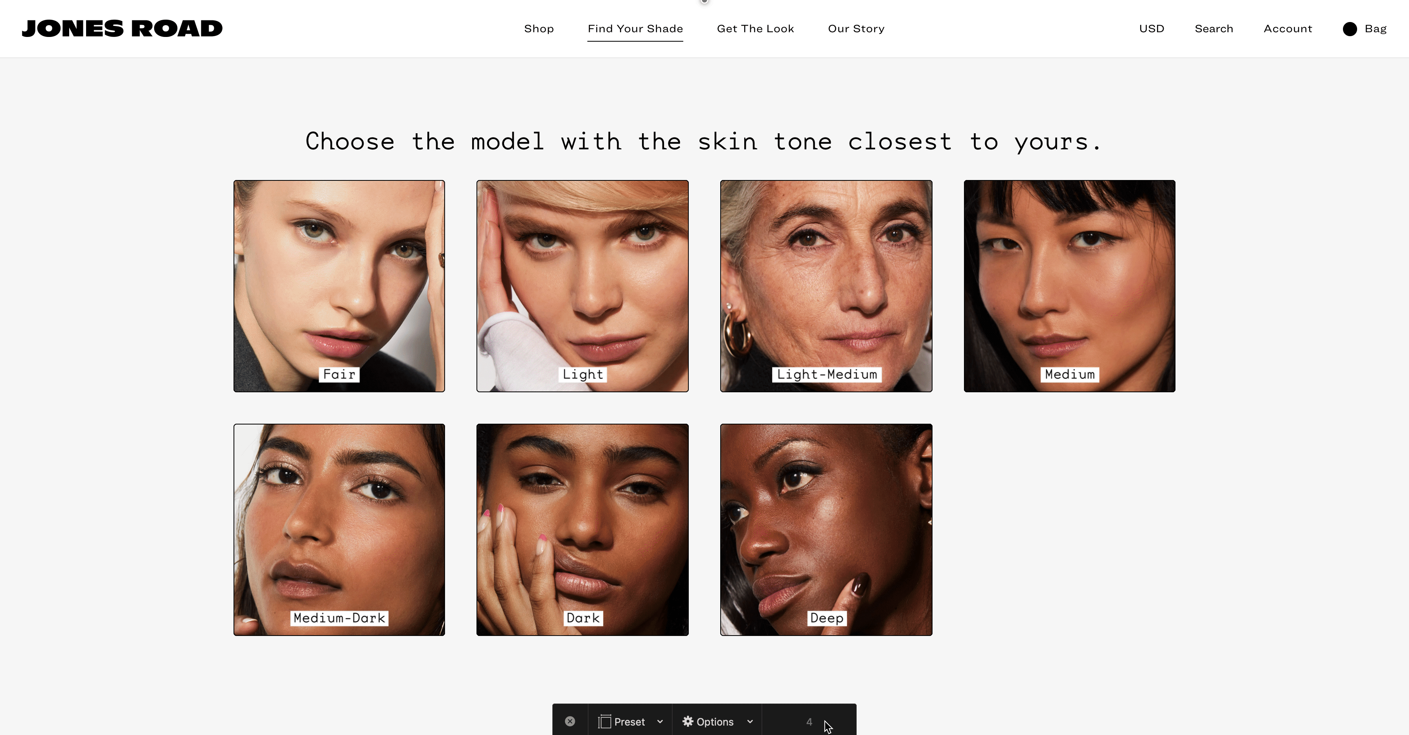Click Get The Look tab
Viewport: 1409px width, 735px height.
click(x=756, y=28)
